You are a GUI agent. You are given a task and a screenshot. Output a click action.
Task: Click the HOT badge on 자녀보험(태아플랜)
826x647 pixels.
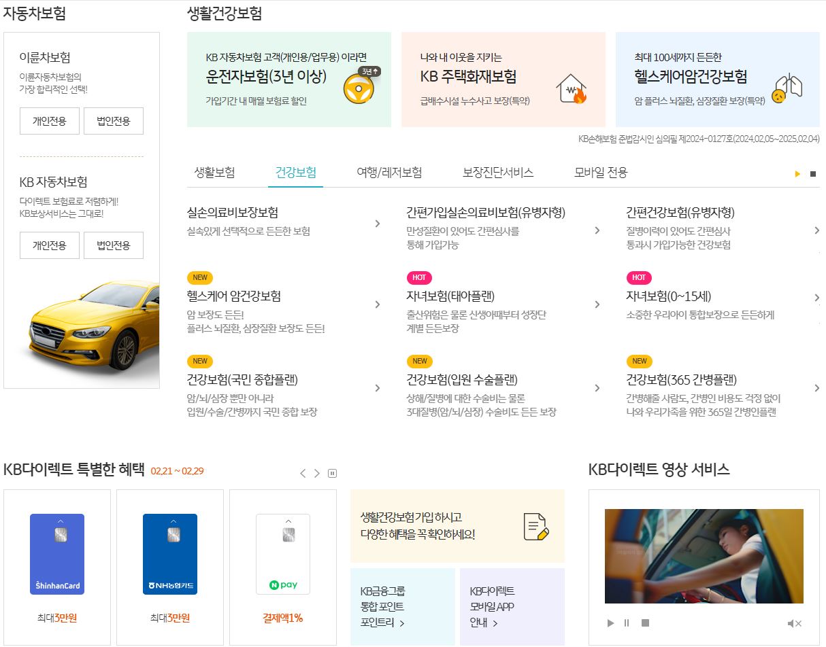[418, 277]
